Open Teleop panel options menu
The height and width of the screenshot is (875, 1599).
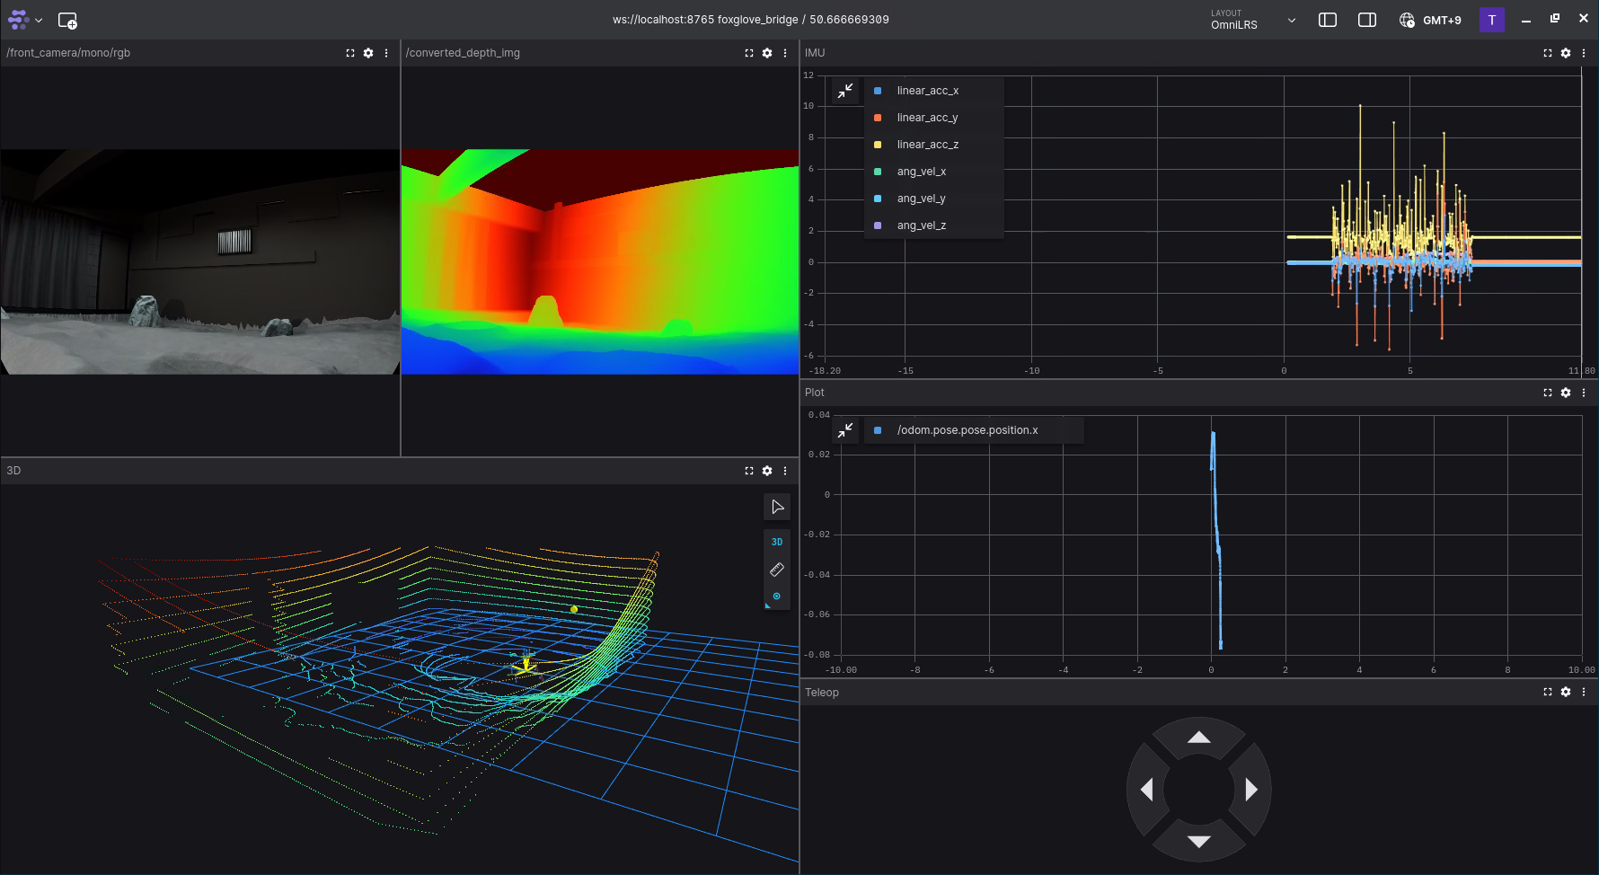point(1584,692)
